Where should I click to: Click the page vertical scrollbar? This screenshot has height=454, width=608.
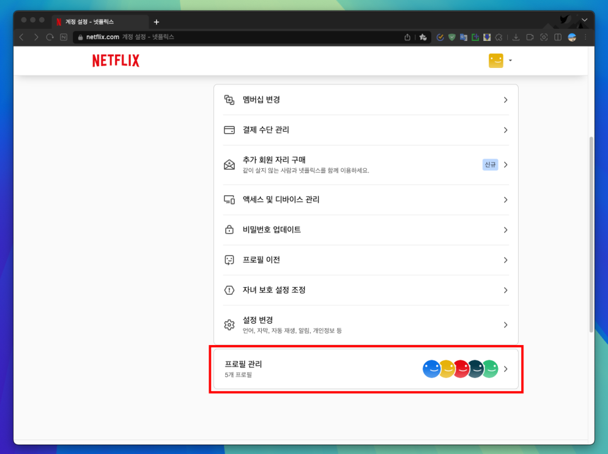tap(592, 234)
